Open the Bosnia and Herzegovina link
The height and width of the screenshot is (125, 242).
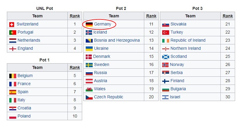tap(117, 40)
